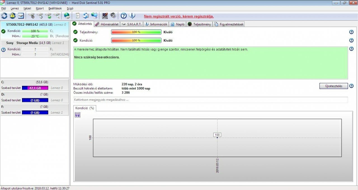Select the Kondíció (%) graph tab
Screen dimensions: 358x190
click(85, 108)
